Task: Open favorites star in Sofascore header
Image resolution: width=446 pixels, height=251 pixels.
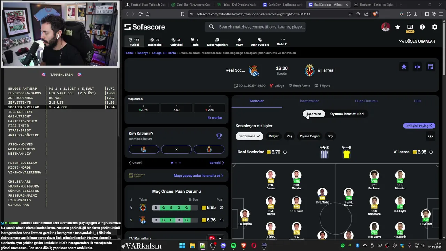Action: click(398, 27)
